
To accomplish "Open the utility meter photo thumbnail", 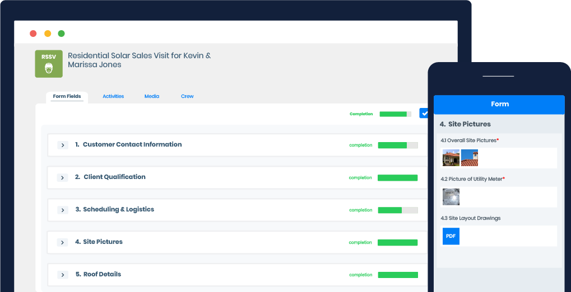I will coord(451,197).
